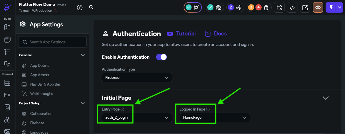Collapse the General section chevron

tap(83, 55)
